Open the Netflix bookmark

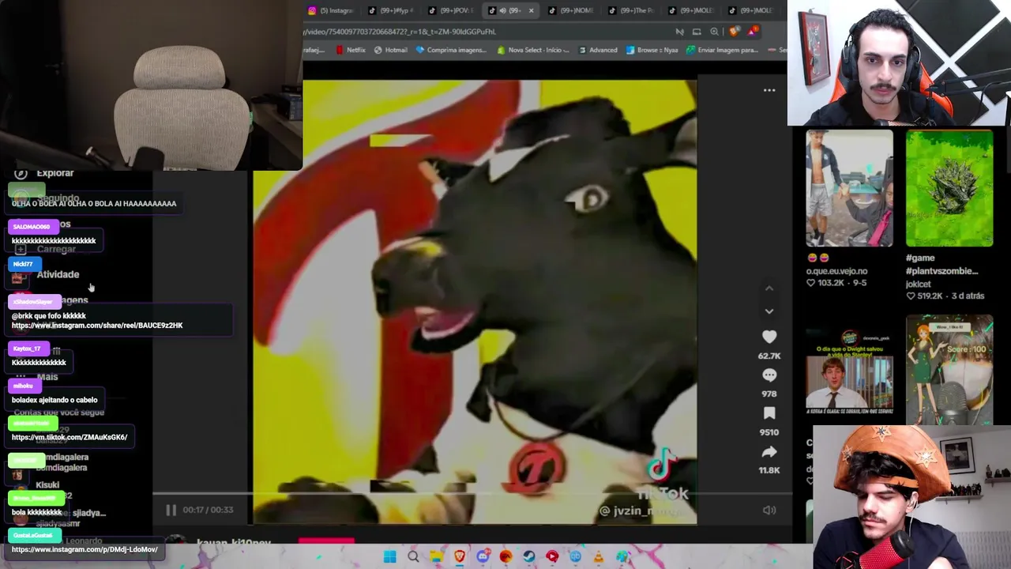click(x=350, y=50)
